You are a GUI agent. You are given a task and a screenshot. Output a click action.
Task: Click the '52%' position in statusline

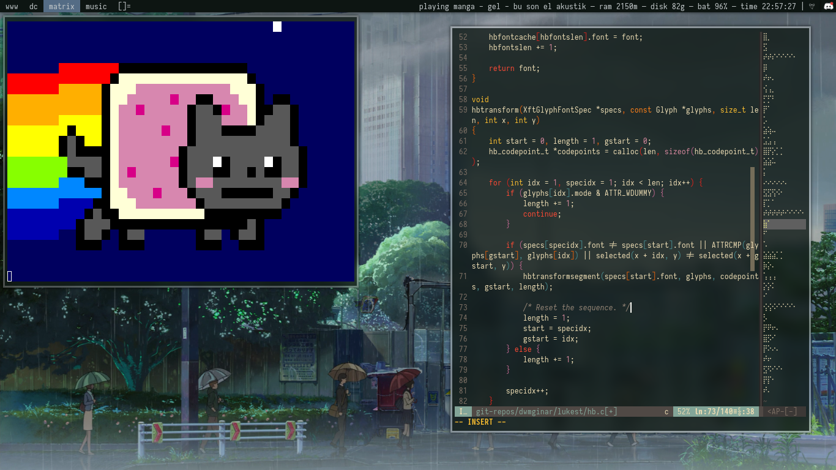684,412
